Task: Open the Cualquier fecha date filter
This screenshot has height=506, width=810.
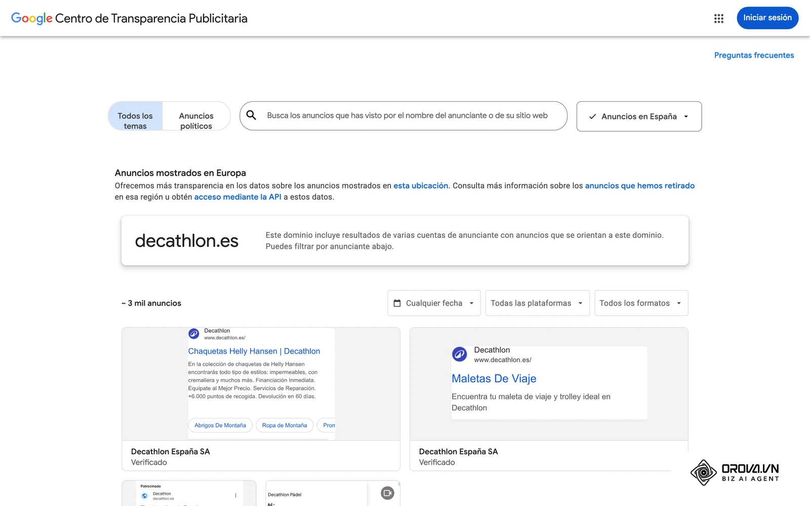Action: click(x=434, y=303)
